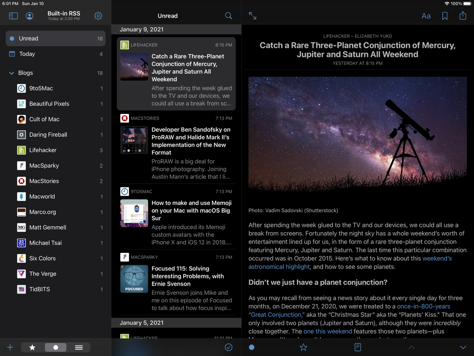Go to next article arrow
This screenshot has width=474, height=356.
(x=463, y=347)
